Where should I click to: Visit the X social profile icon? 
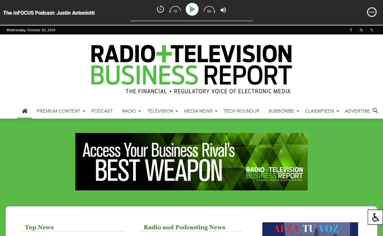click(372, 30)
